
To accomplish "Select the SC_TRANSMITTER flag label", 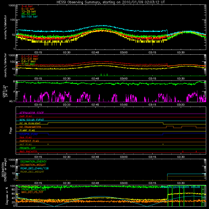I will click(x=30, y=127).
